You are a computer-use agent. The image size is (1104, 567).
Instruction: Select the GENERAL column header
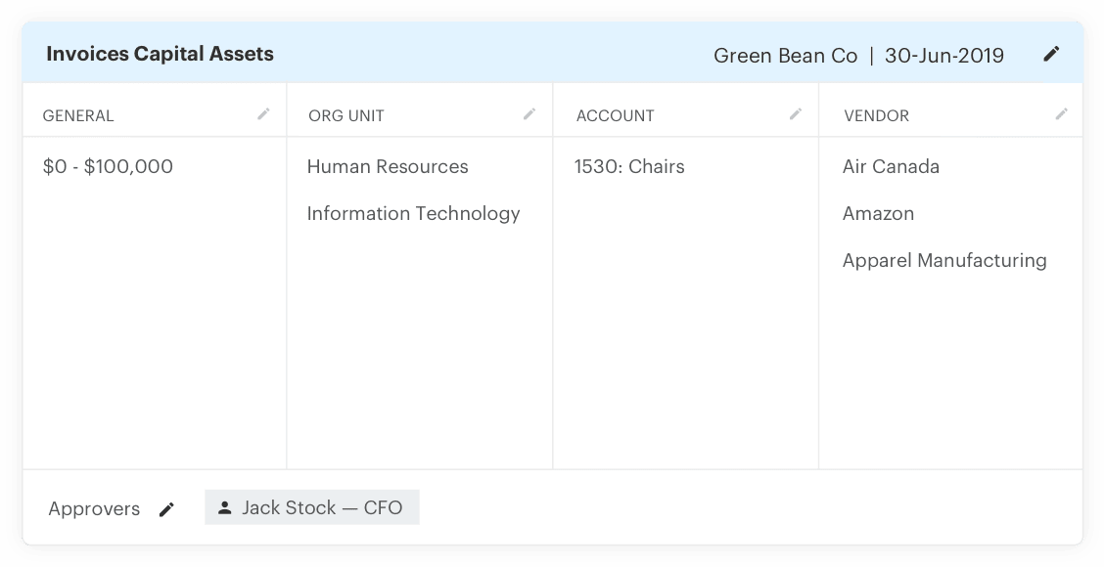(x=78, y=115)
